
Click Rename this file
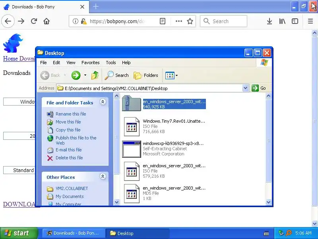point(71,114)
